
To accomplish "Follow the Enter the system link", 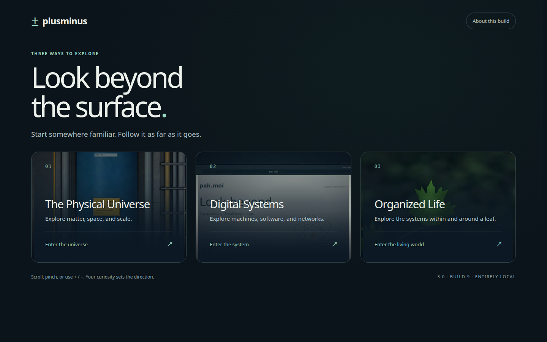I will [x=229, y=245].
